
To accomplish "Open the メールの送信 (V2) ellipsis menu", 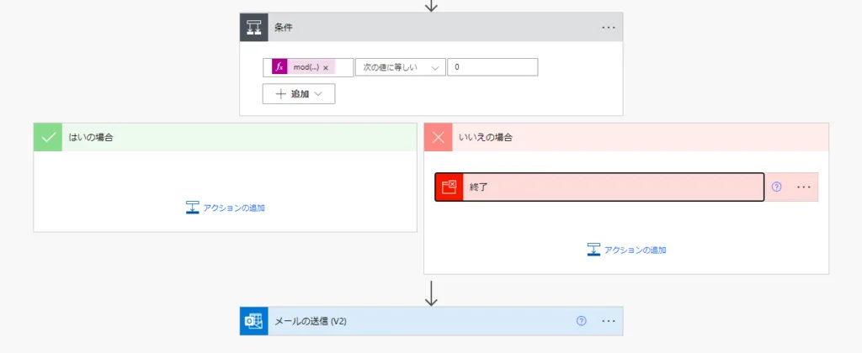I will (x=609, y=321).
